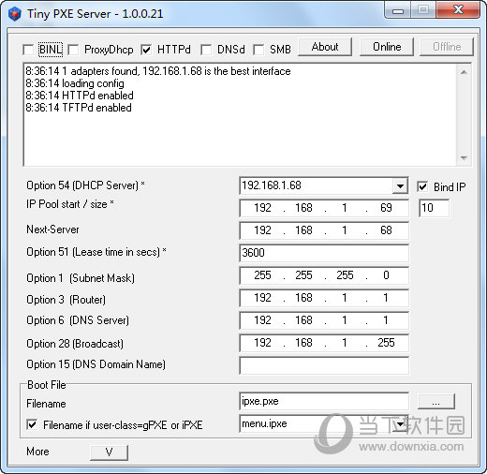Browse for boot file with ... button

pos(436,402)
